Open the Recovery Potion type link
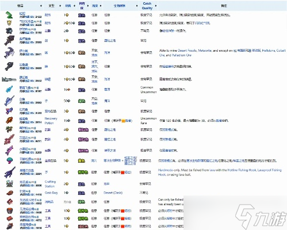This screenshot has height=230, width=287. coord(51,121)
